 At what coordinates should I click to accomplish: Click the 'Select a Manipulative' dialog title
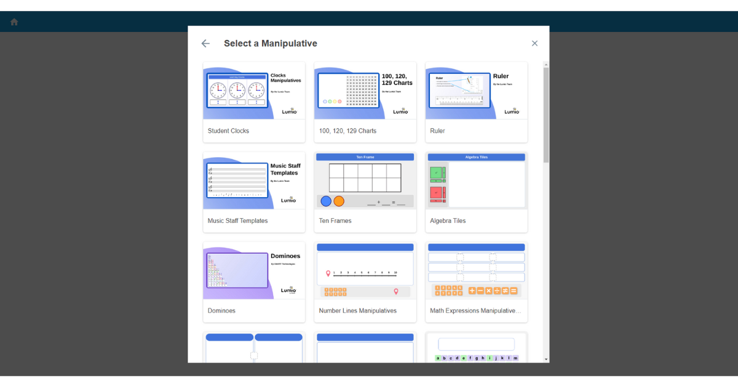tap(271, 43)
